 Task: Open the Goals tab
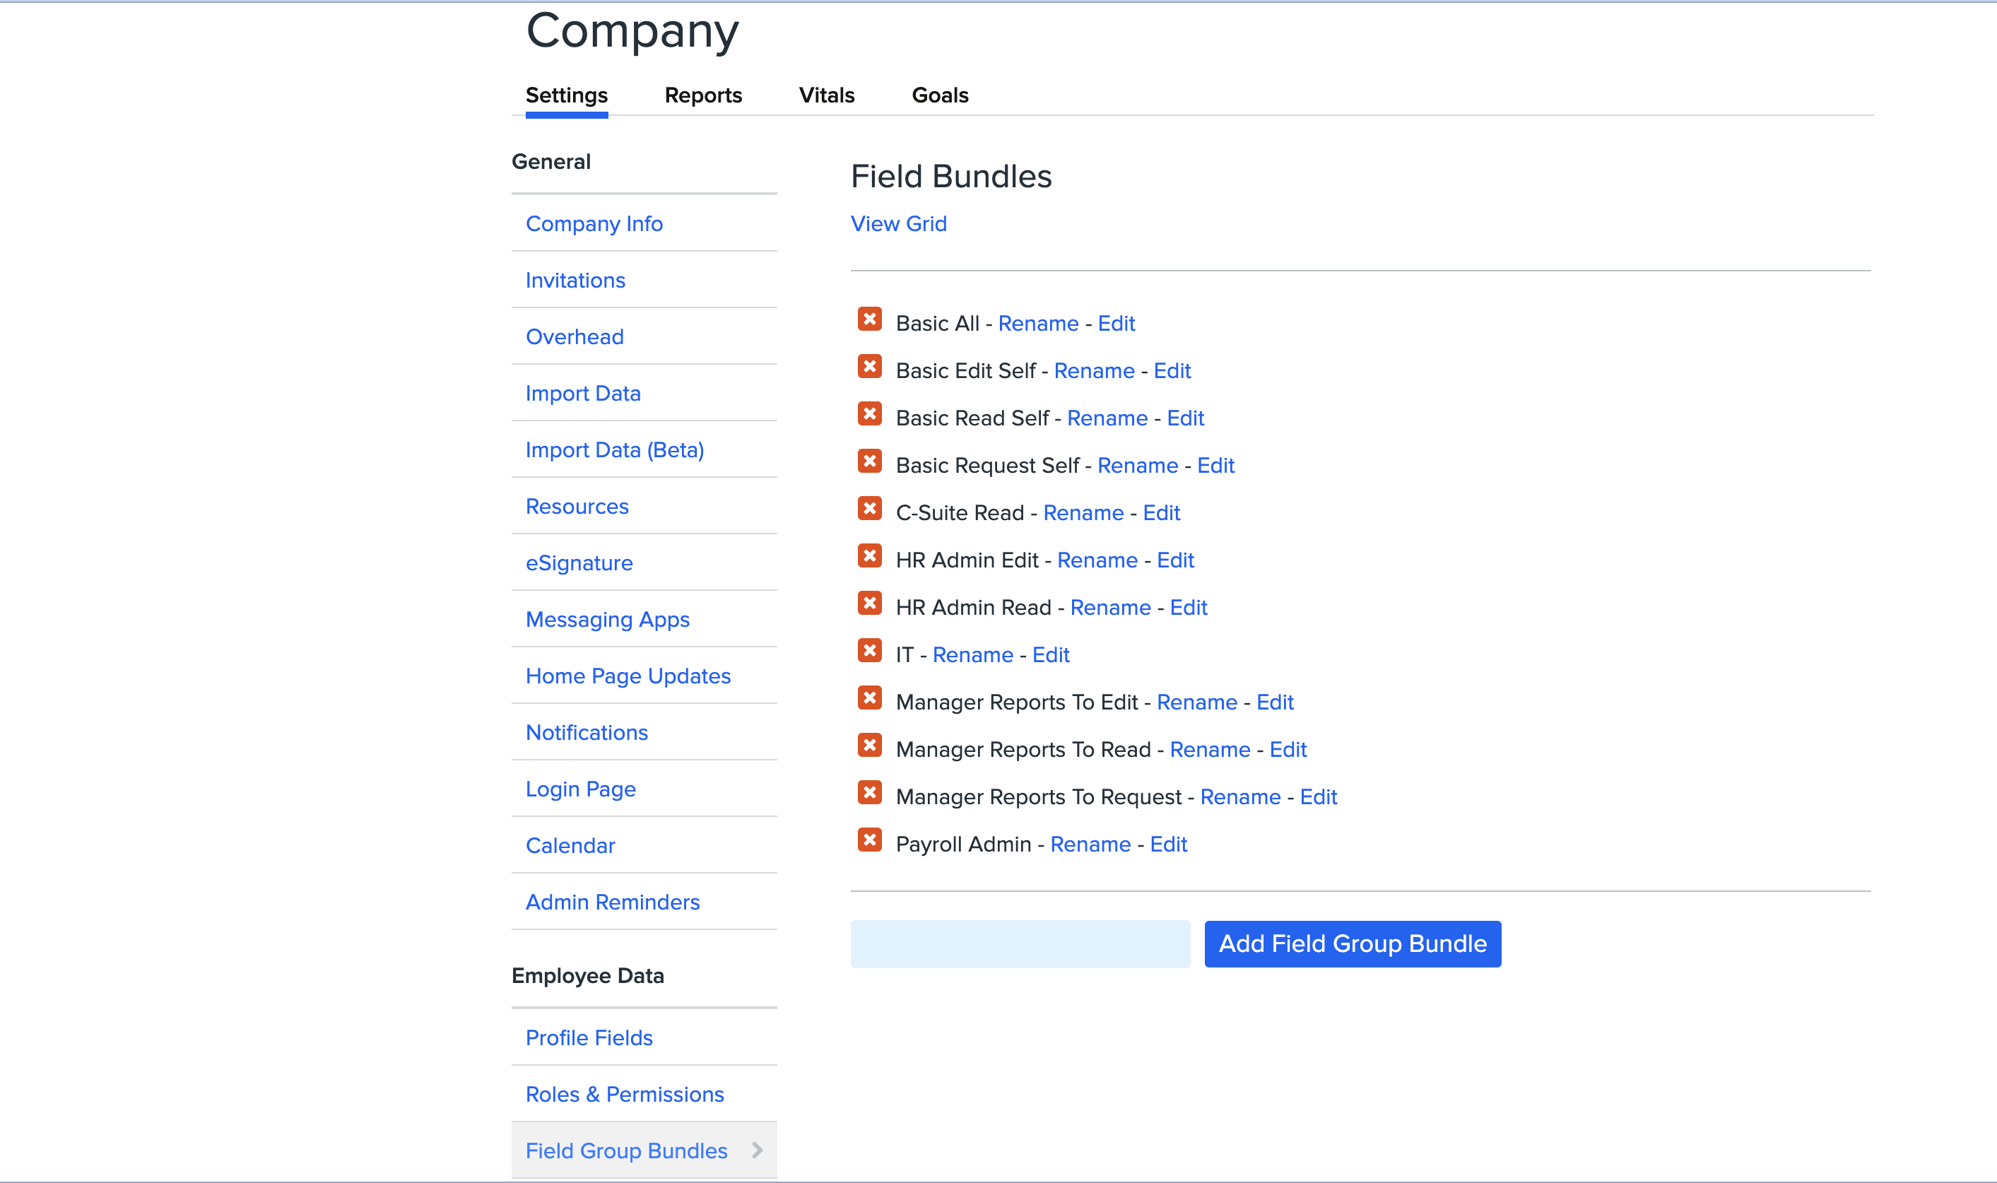(940, 95)
